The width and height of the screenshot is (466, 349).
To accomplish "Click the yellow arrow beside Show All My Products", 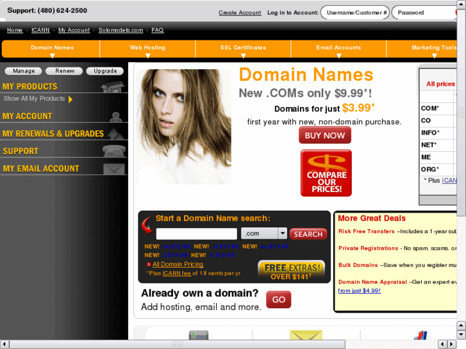I will 71,99.
